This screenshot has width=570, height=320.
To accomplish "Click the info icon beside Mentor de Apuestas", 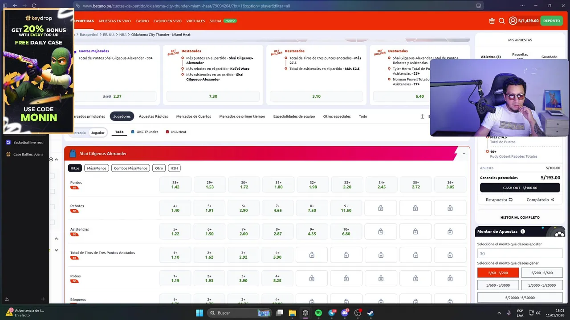I will 523,232.
